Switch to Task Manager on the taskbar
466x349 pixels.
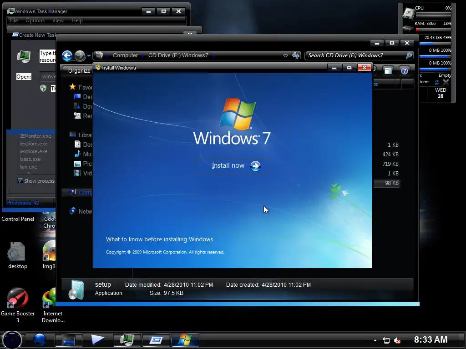[127, 340]
